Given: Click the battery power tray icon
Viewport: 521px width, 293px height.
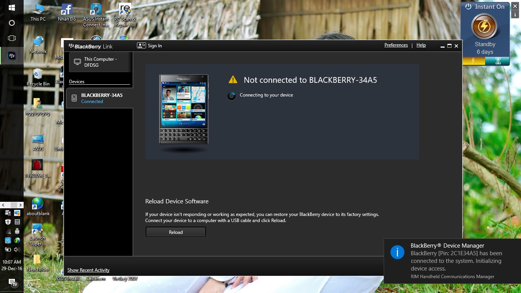Looking at the screenshot, I should point(8,250).
